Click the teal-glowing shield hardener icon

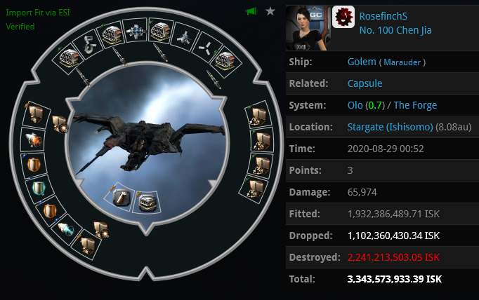pos(39,188)
